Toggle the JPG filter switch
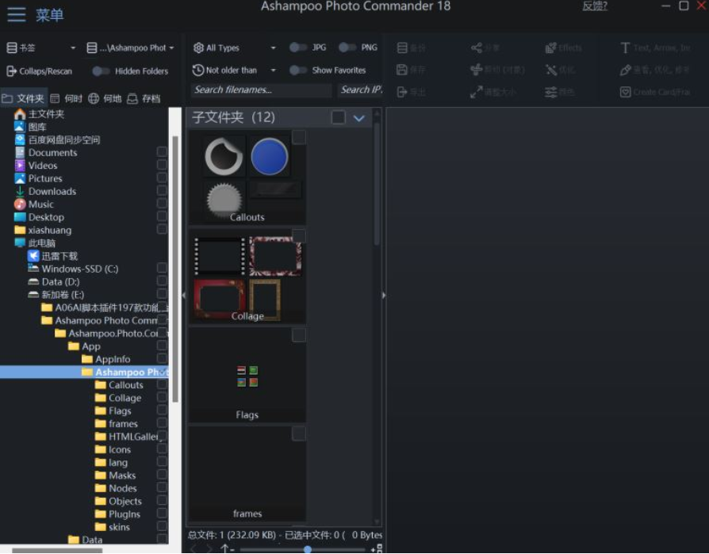The image size is (709, 554). tap(296, 47)
